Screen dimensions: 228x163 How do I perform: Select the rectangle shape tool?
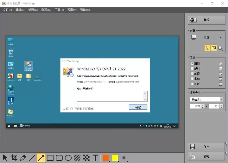point(50,158)
